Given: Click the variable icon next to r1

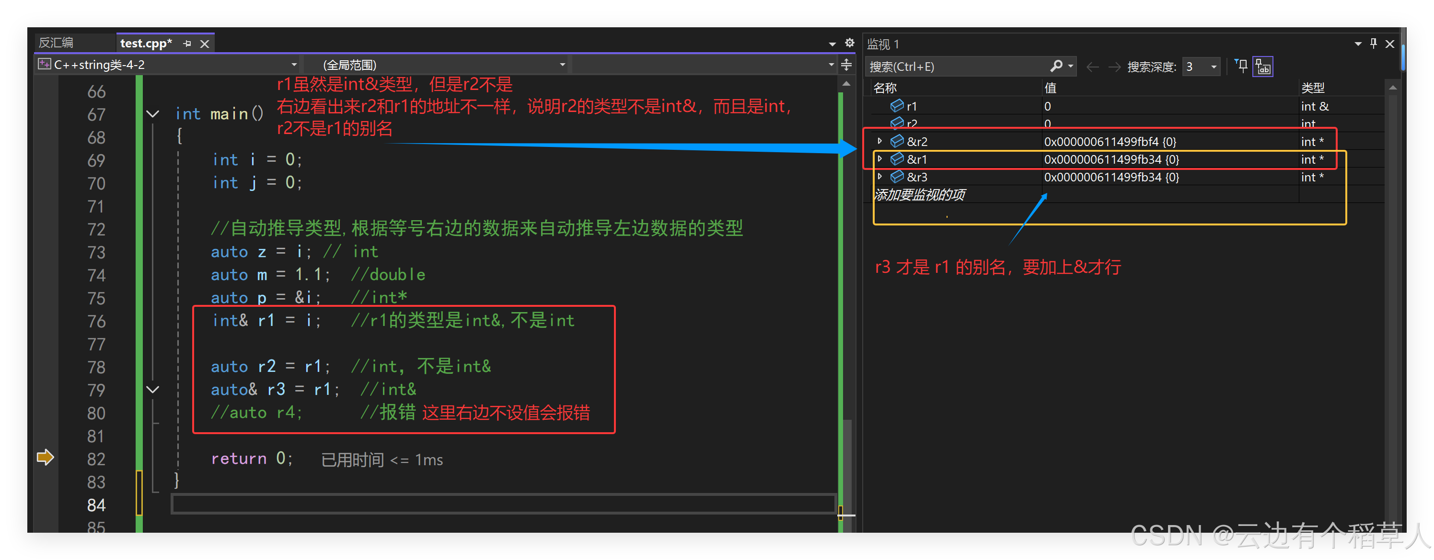Looking at the screenshot, I should (x=896, y=106).
